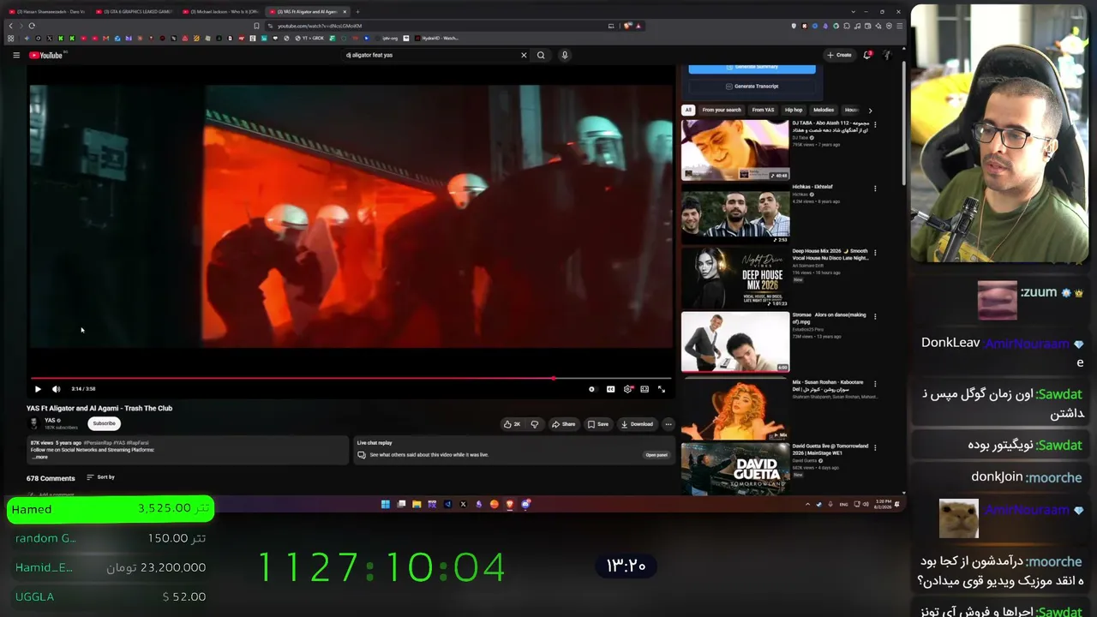Click the YouTube search magnifier button
The width and height of the screenshot is (1097, 617).
(x=541, y=55)
